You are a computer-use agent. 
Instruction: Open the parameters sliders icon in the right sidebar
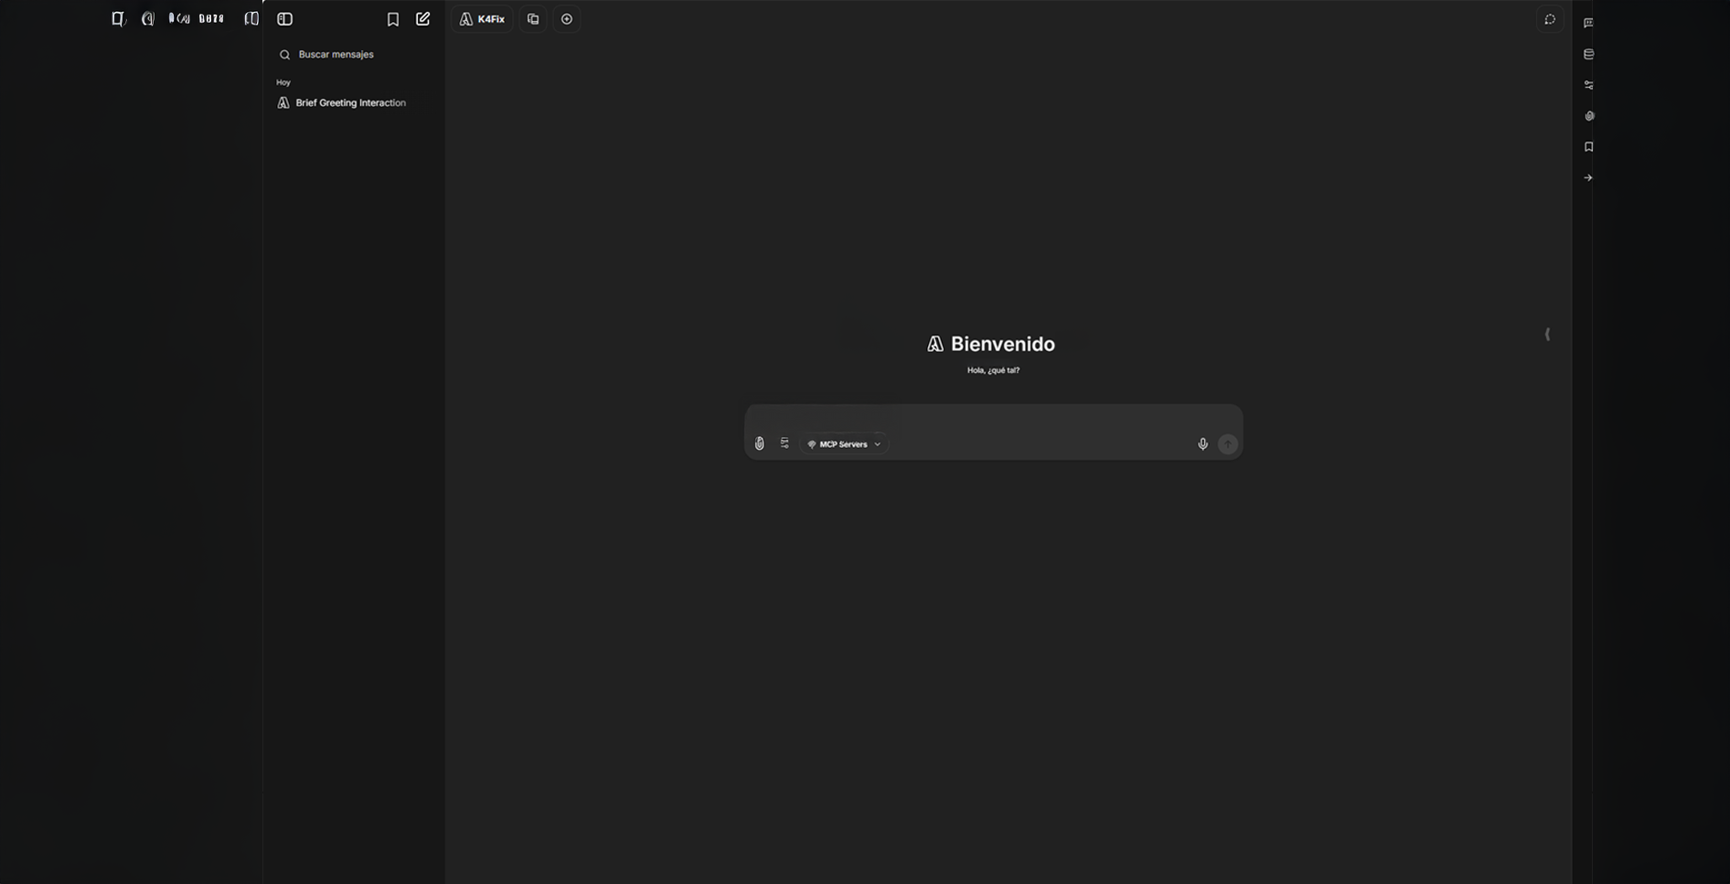click(1588, 85)
